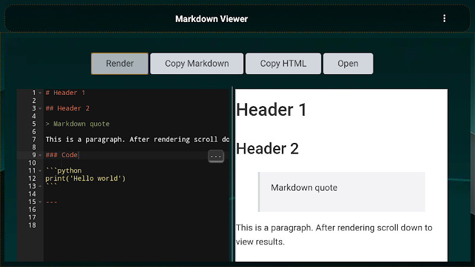Collapse fold arrow on line 9
The width and height of the screenshot is (475, 267).
pos(40,155)
